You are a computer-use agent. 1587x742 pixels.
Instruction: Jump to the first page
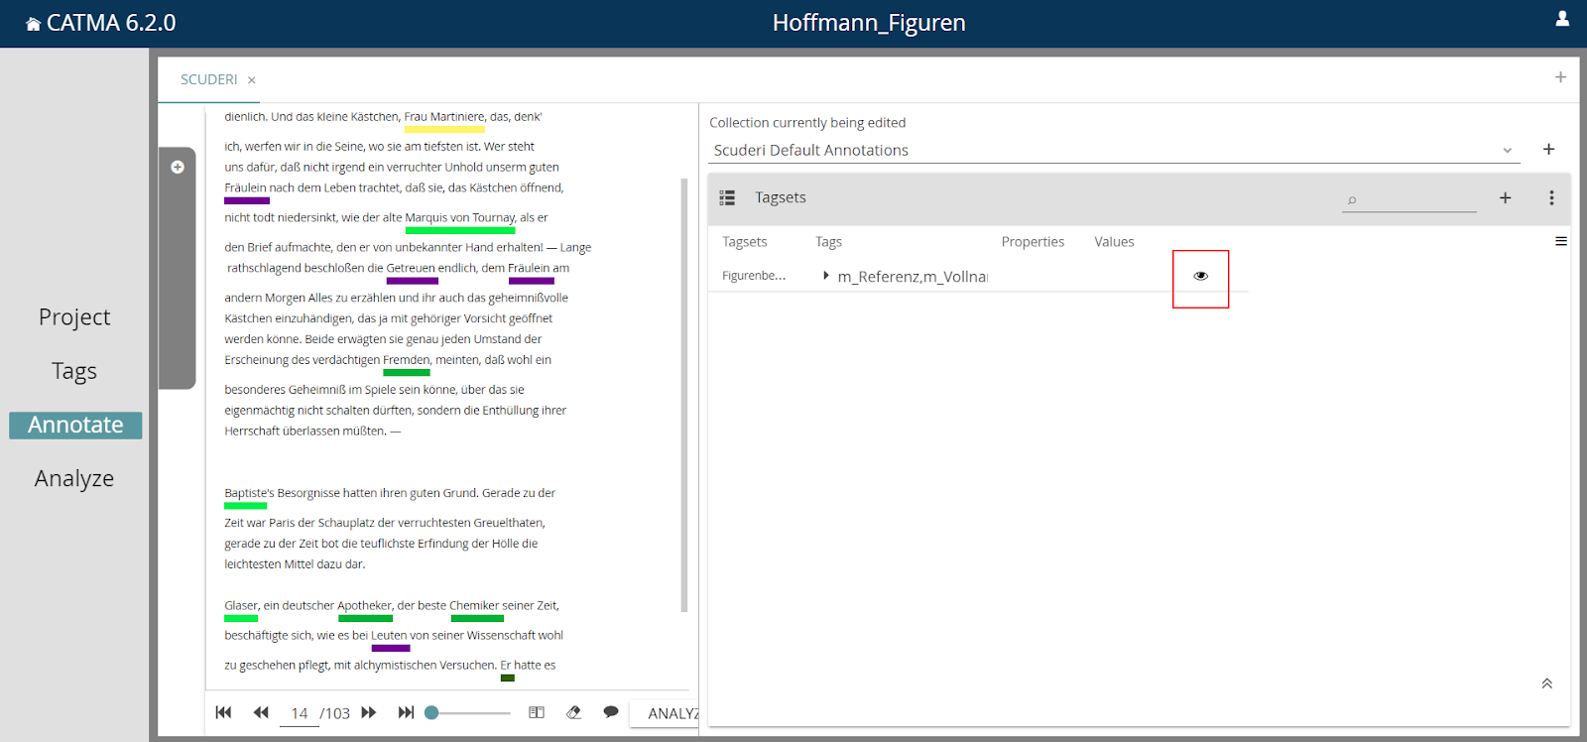click(223, 712)
